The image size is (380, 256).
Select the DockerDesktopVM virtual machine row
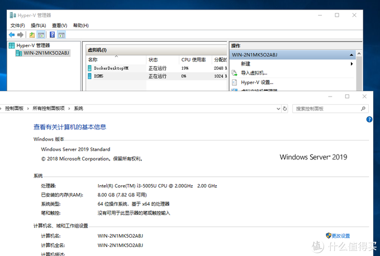(x=157, y=68)
